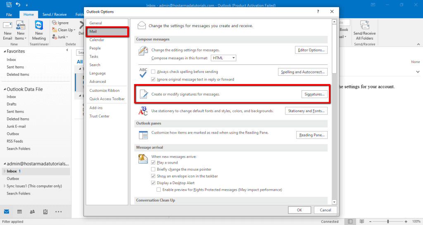This screenshot has height=225, width=423.
Task: Click the Undo arrow in quick access toolbar
Action: click(18, 5)
